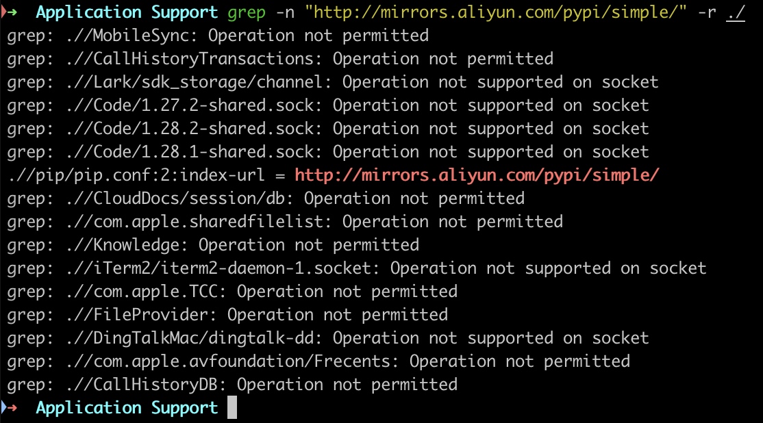This screenshot has width=763, height=423.
Task: Click the MobileSync error line
Action: pos(218,36)
